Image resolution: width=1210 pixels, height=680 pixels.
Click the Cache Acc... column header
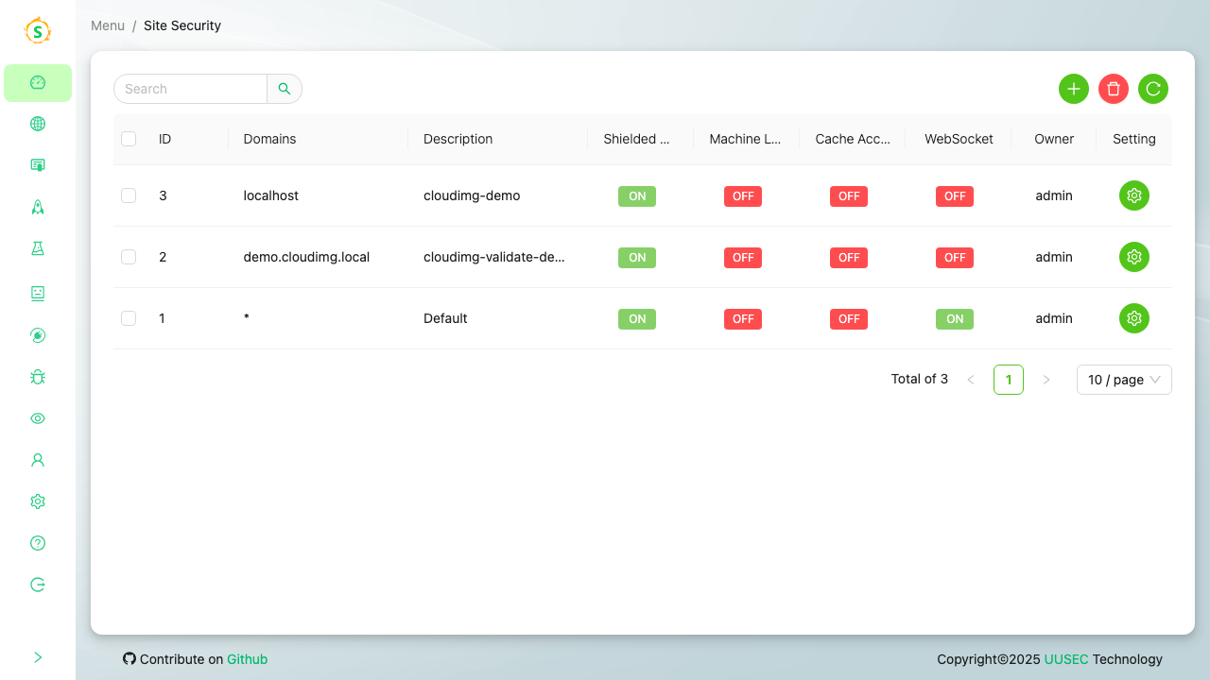click(x=853, y=139)
